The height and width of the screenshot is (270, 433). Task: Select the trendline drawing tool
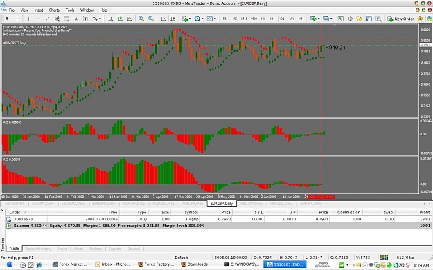point(48,19)
